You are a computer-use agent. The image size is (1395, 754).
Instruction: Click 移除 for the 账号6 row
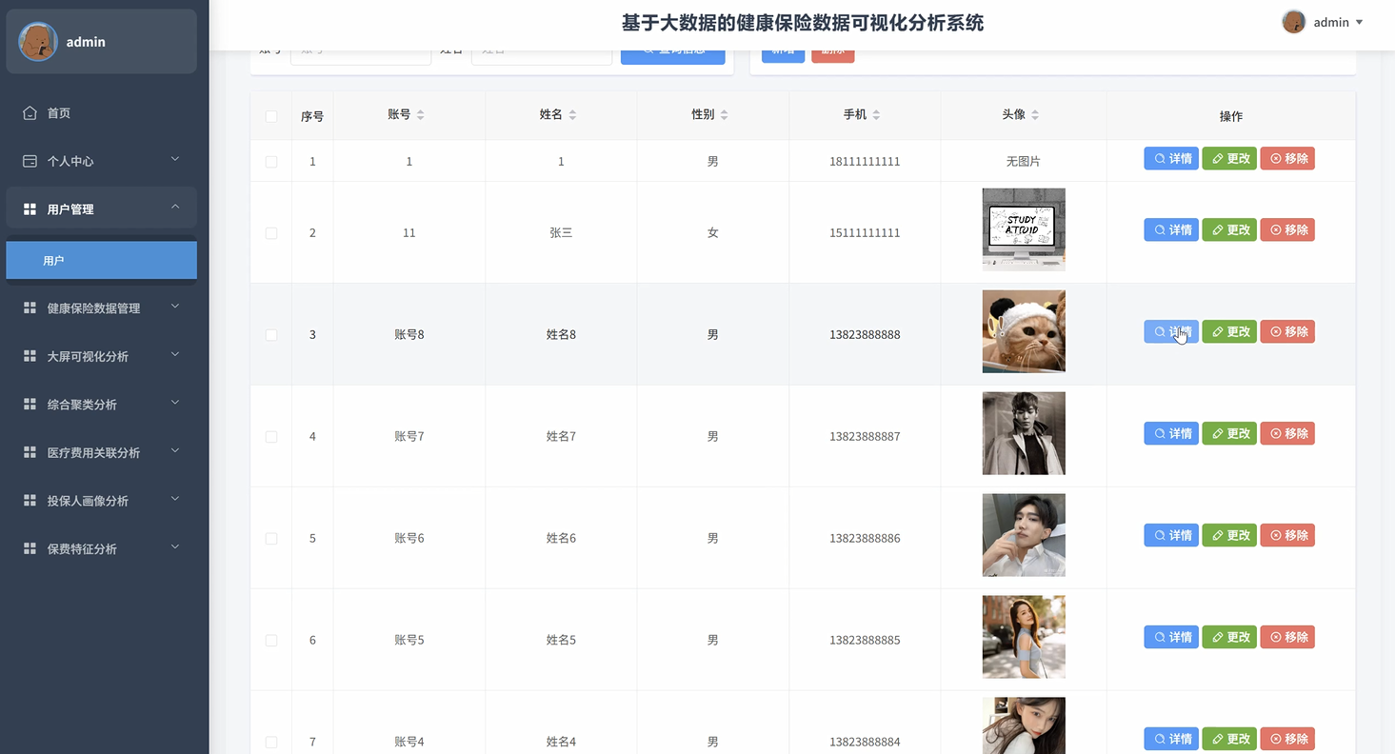click(1287, 535)
